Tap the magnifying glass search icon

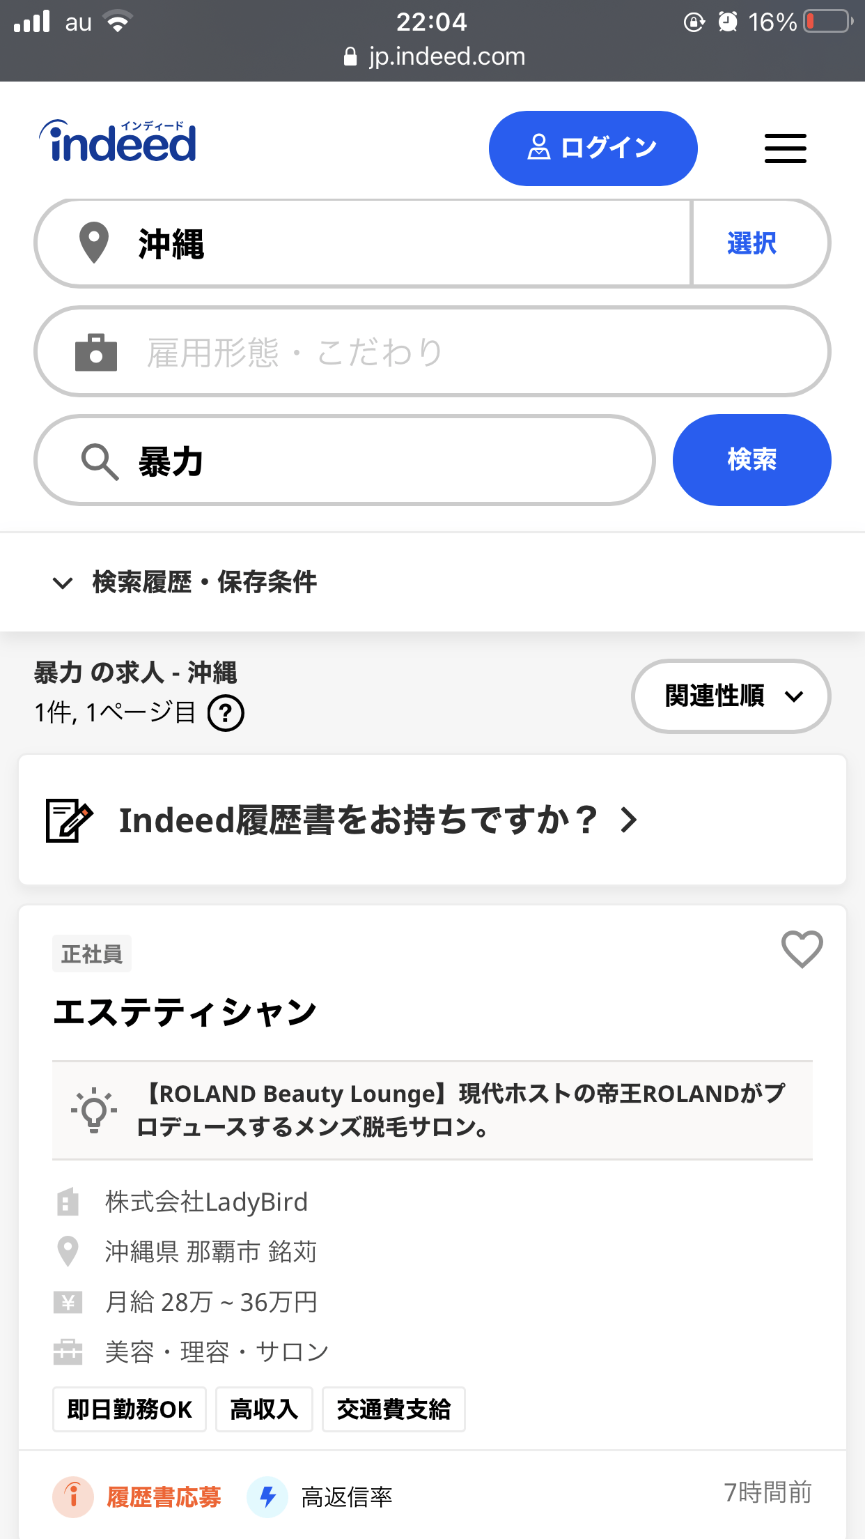[100, 461]
